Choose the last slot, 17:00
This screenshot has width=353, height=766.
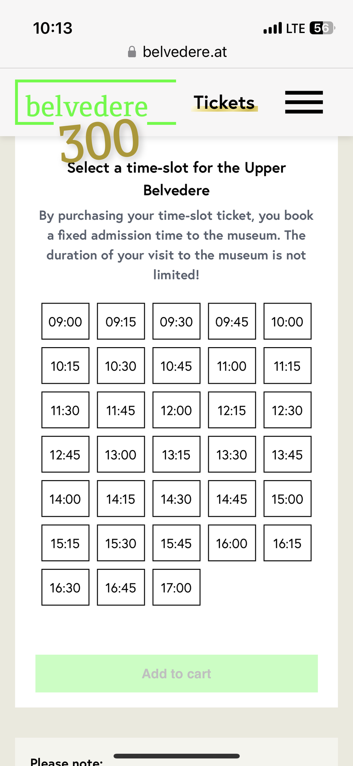point(176,587)
